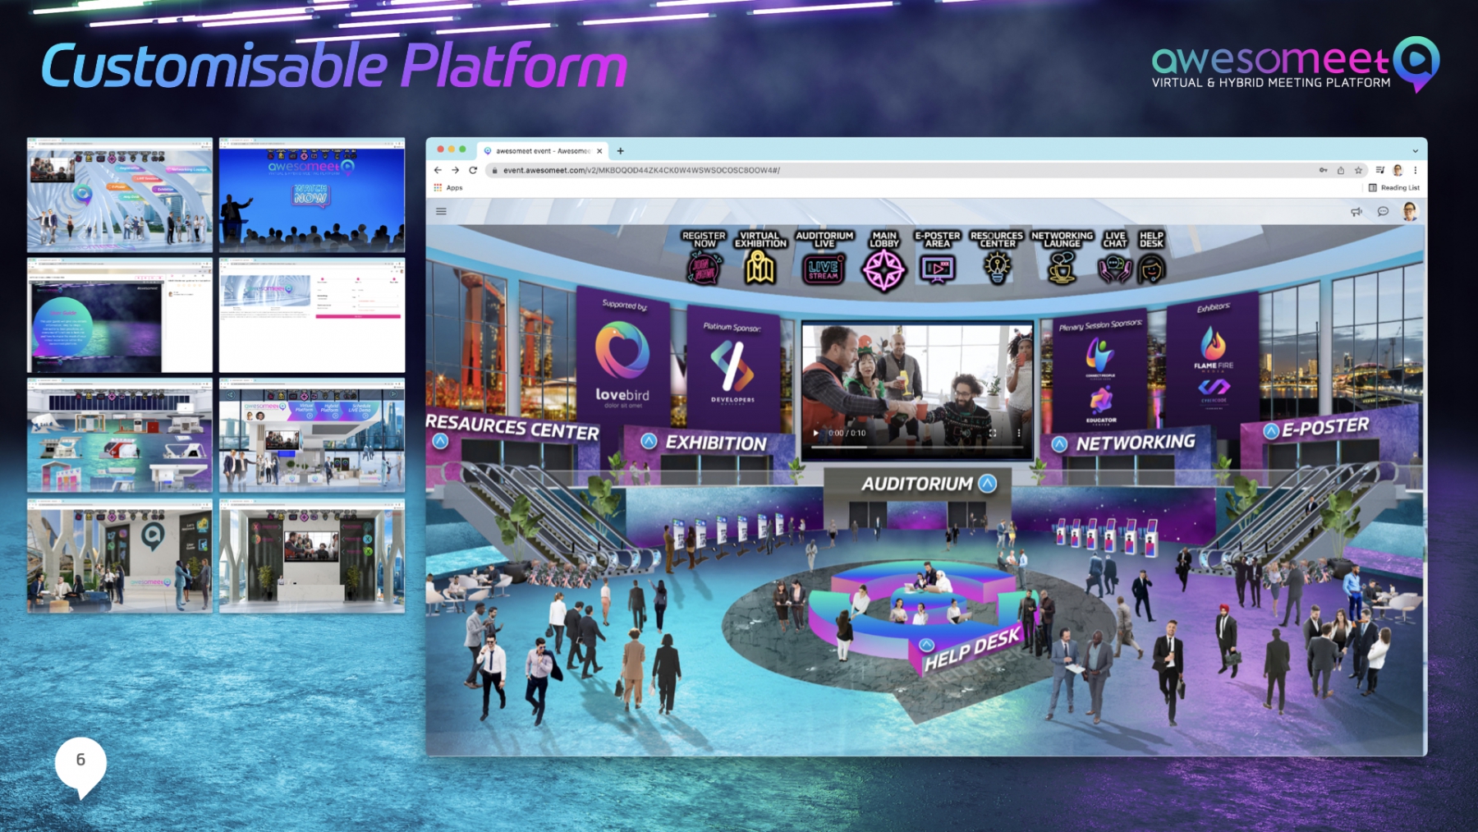Go forward in the browser
1478x832 pixels.
click(x=455, y=170)
